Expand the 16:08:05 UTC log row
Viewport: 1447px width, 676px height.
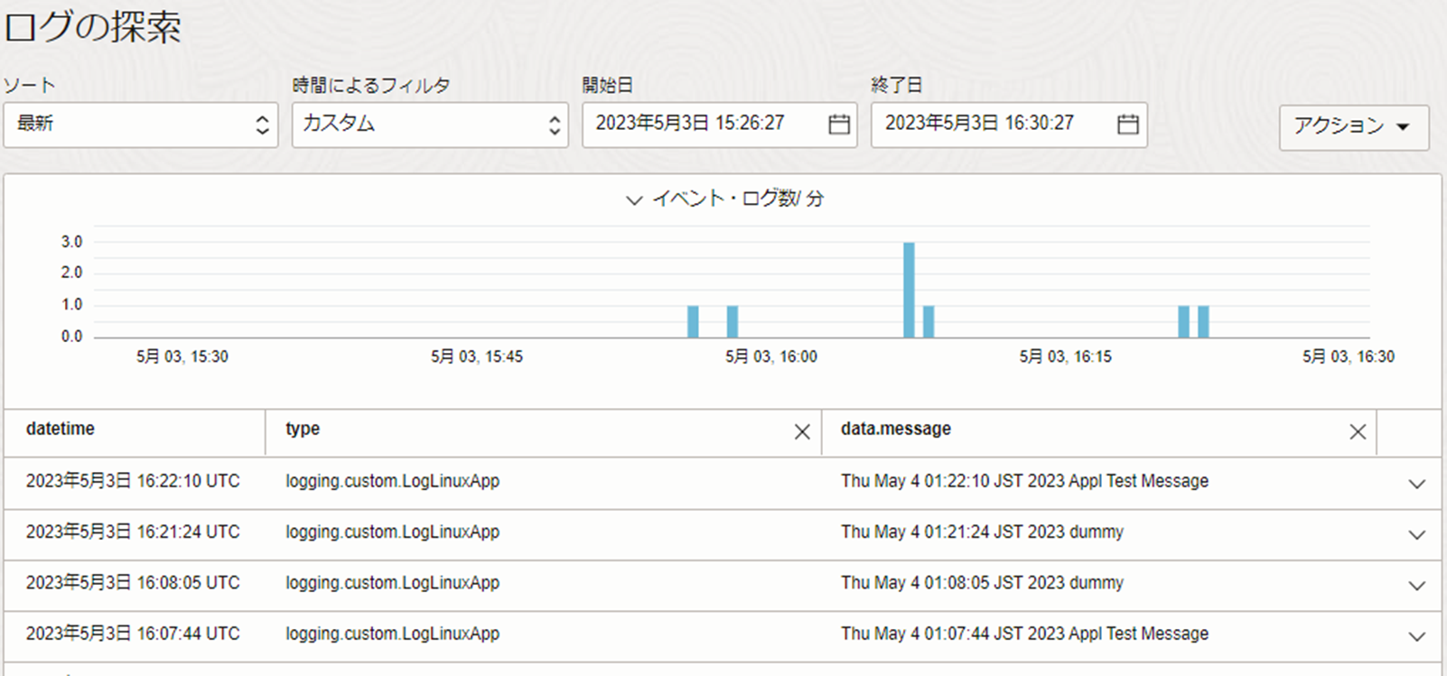[1416, 586]
